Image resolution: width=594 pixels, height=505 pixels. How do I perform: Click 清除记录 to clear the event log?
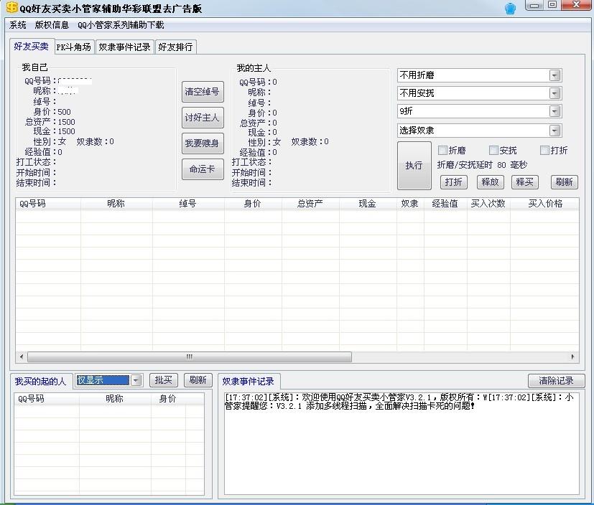(556, 381)
